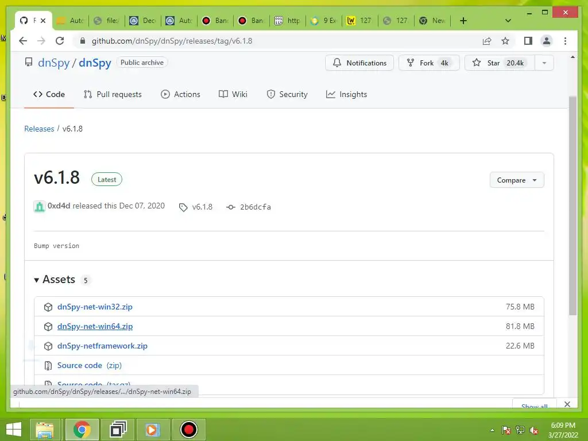
Task: Star the dnSpy repository
Action: (500, 63)
